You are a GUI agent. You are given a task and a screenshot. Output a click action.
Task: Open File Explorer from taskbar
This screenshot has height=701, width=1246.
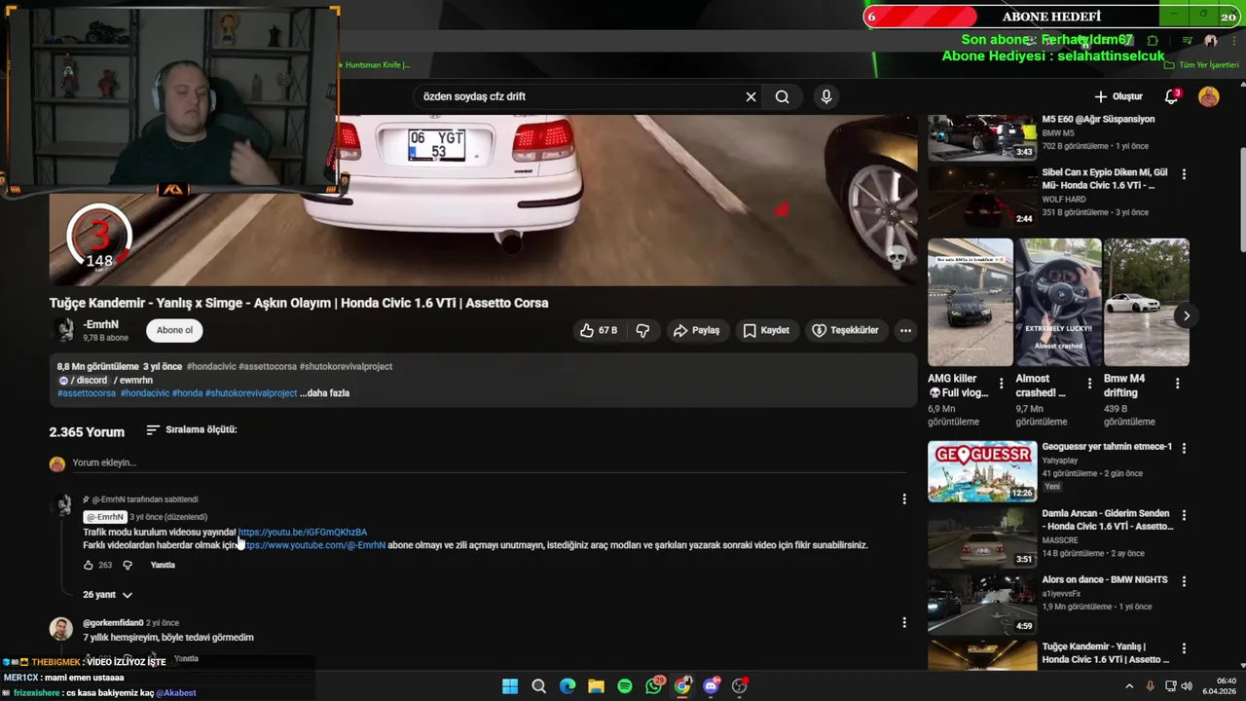click(596, 686)
